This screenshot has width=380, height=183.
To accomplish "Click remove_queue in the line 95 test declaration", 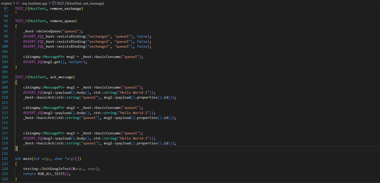I will [62, 21].
